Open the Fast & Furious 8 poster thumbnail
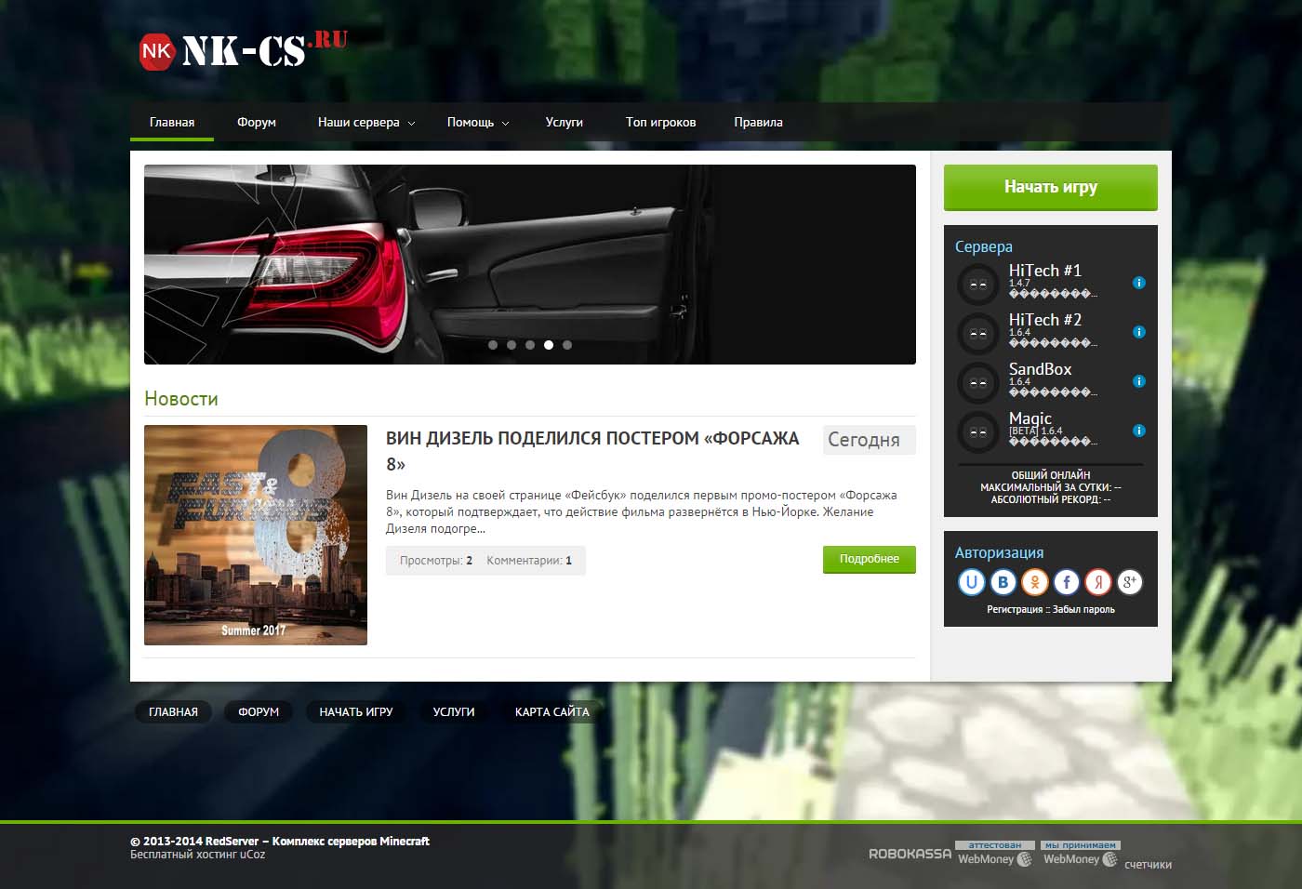This screenshot has width=1302, height=889. click(x=256, y=535)
